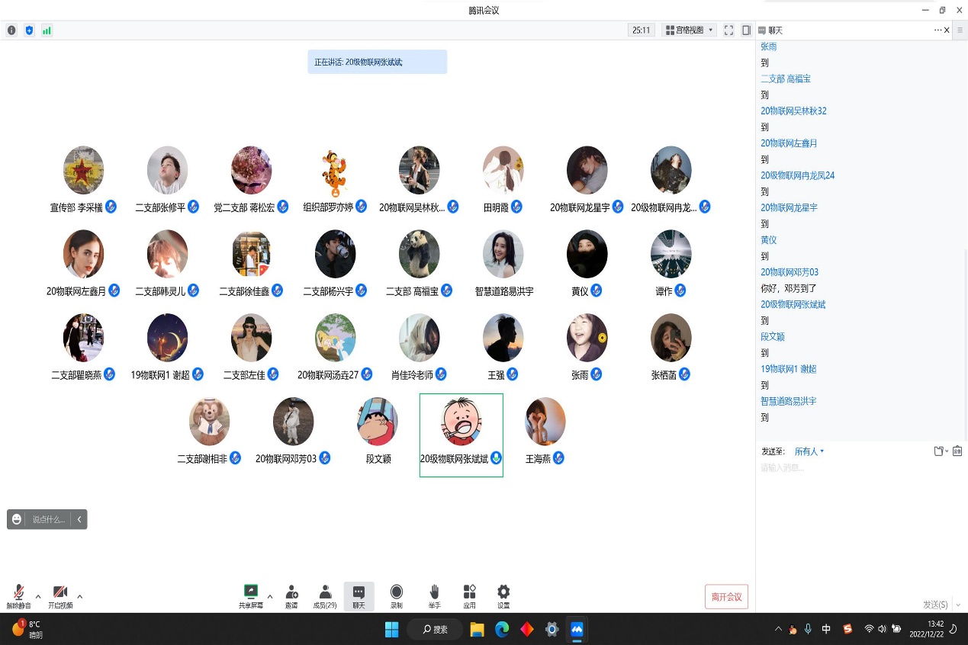968x645 pixels.
Task: Unmute microphone with 解除静音
Action: coord(19,595)
